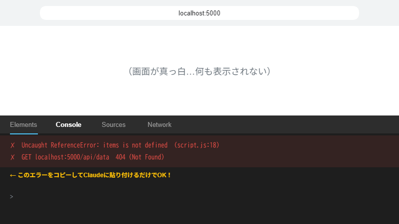Select the 'Uncaught ReferenceError: items is not defined' message
This screenshot has width=399, height=224.
(94, 145)
